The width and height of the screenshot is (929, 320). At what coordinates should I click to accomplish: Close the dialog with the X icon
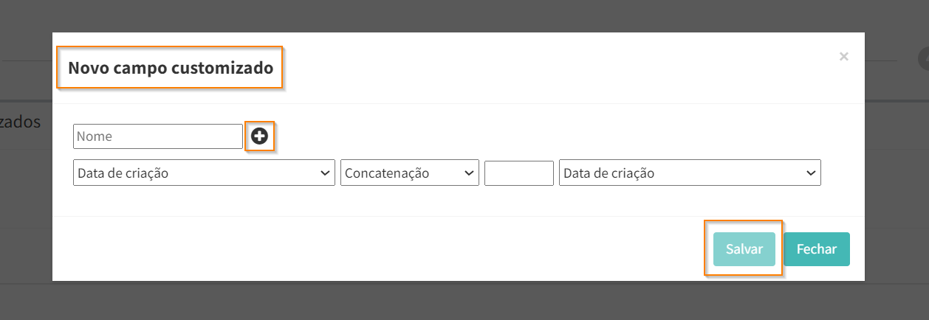click(843, 56)
